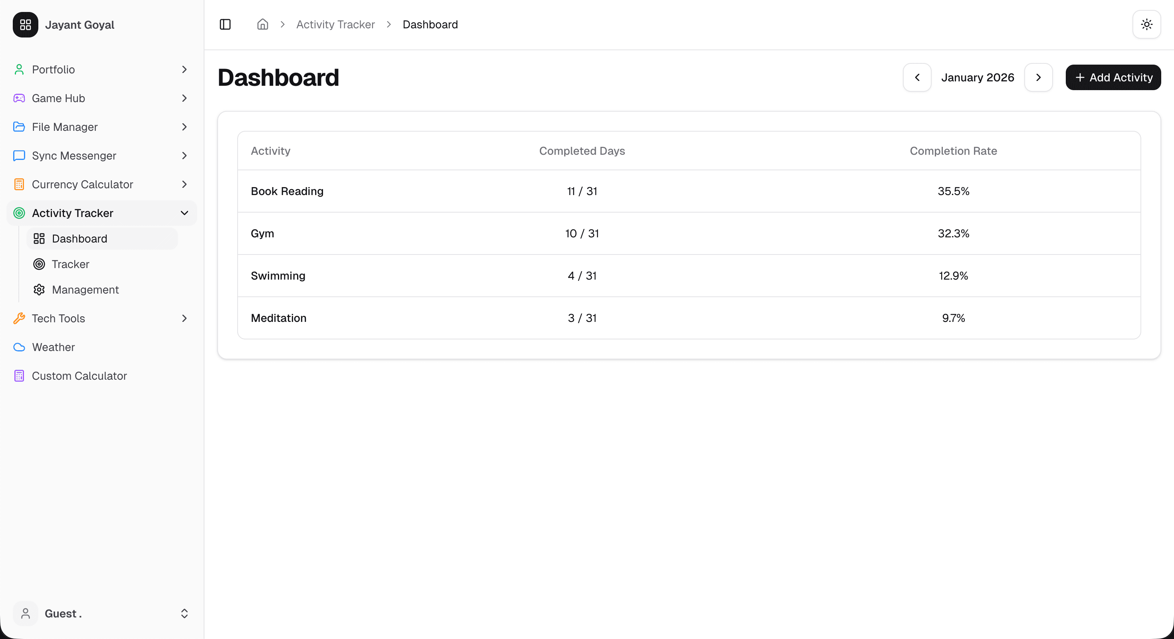Screen dimensions: 1174x639
Task: Click the 10 / 31 completed days cell
Action: (582, 233)
